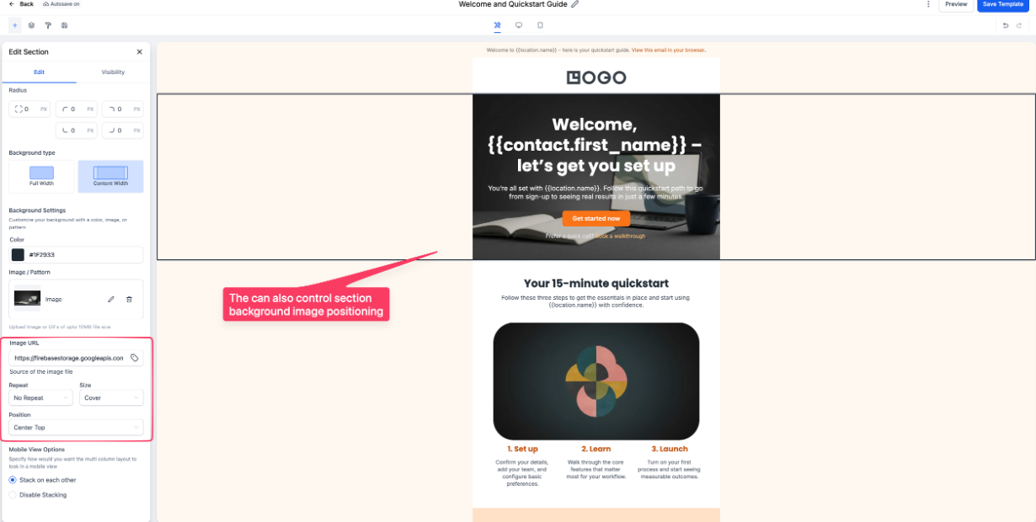This screenshot has width=1036, height=522.
Task: Click the Save Template button
Action: (1003, 4)
